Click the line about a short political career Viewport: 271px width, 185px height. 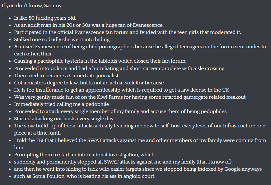tap(119, 69)
